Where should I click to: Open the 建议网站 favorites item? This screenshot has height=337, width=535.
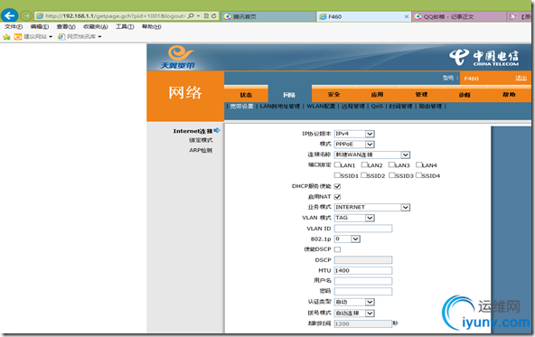(33, 36)
